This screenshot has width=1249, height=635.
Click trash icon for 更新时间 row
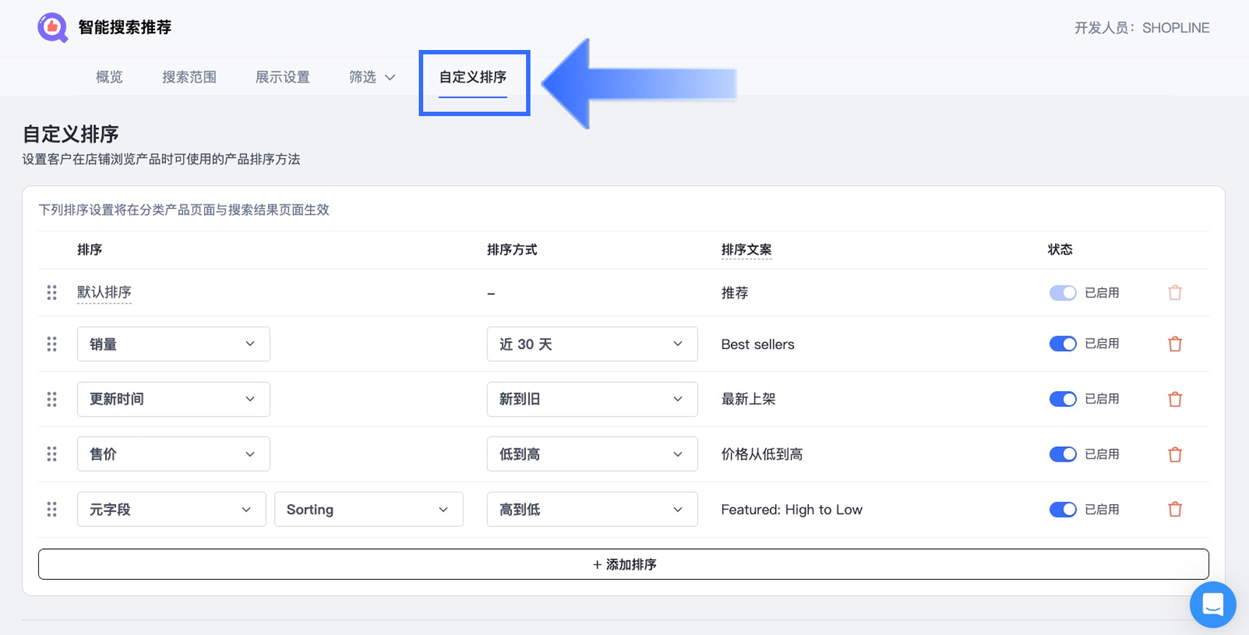pyautogui.click(x=1175, y=399)
